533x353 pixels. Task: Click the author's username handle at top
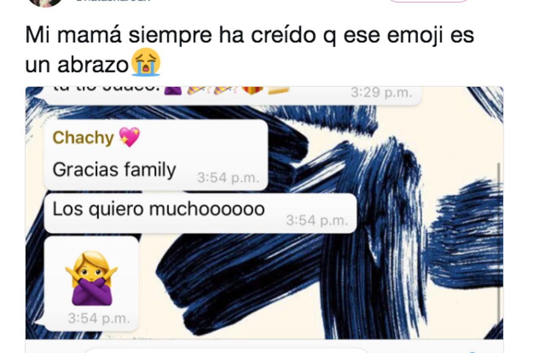(x=113, y=1)
